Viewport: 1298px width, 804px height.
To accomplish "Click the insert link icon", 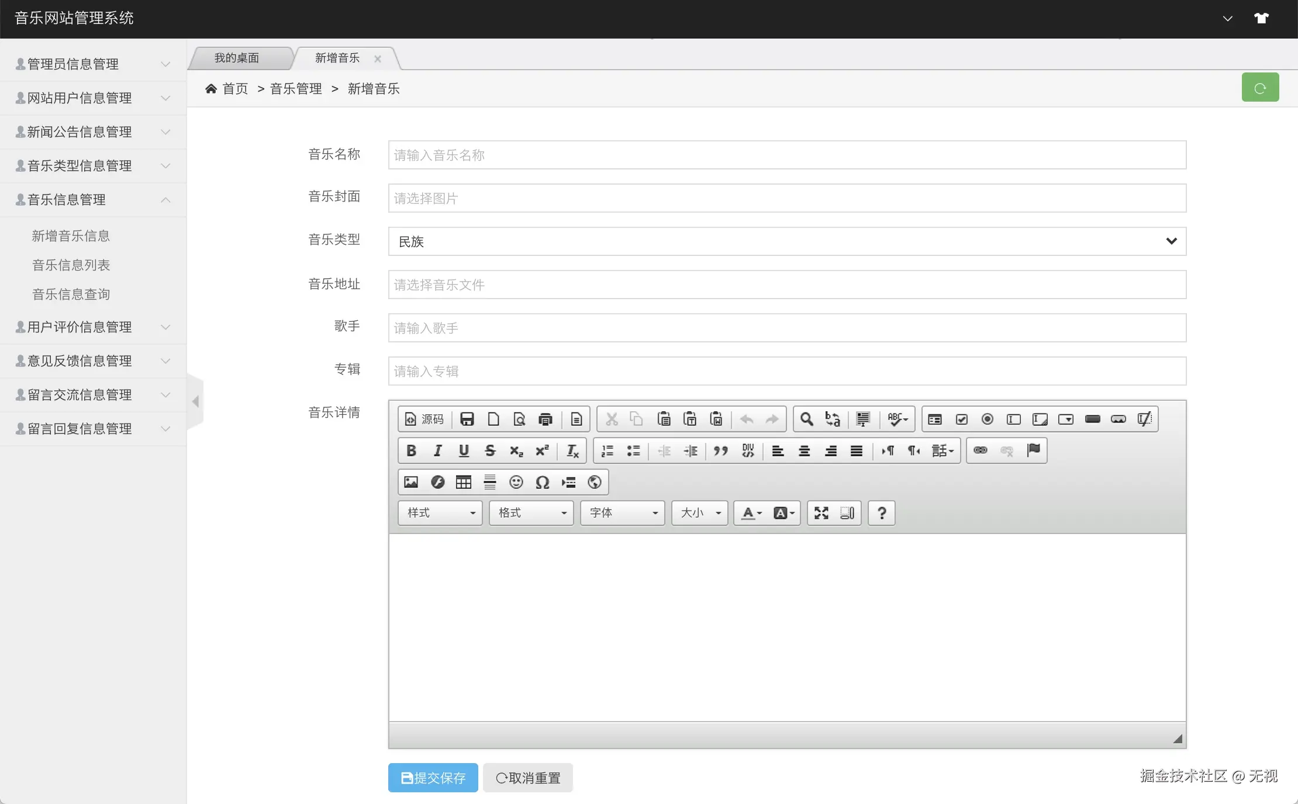I will [x=981, y=450].
